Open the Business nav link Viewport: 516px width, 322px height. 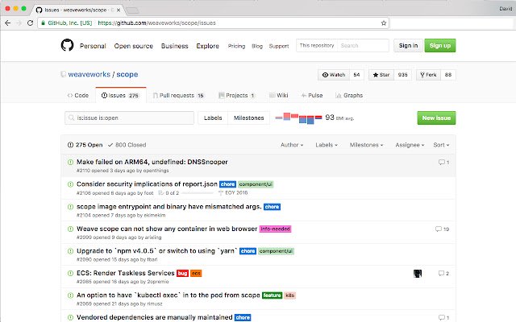point(174,46)
